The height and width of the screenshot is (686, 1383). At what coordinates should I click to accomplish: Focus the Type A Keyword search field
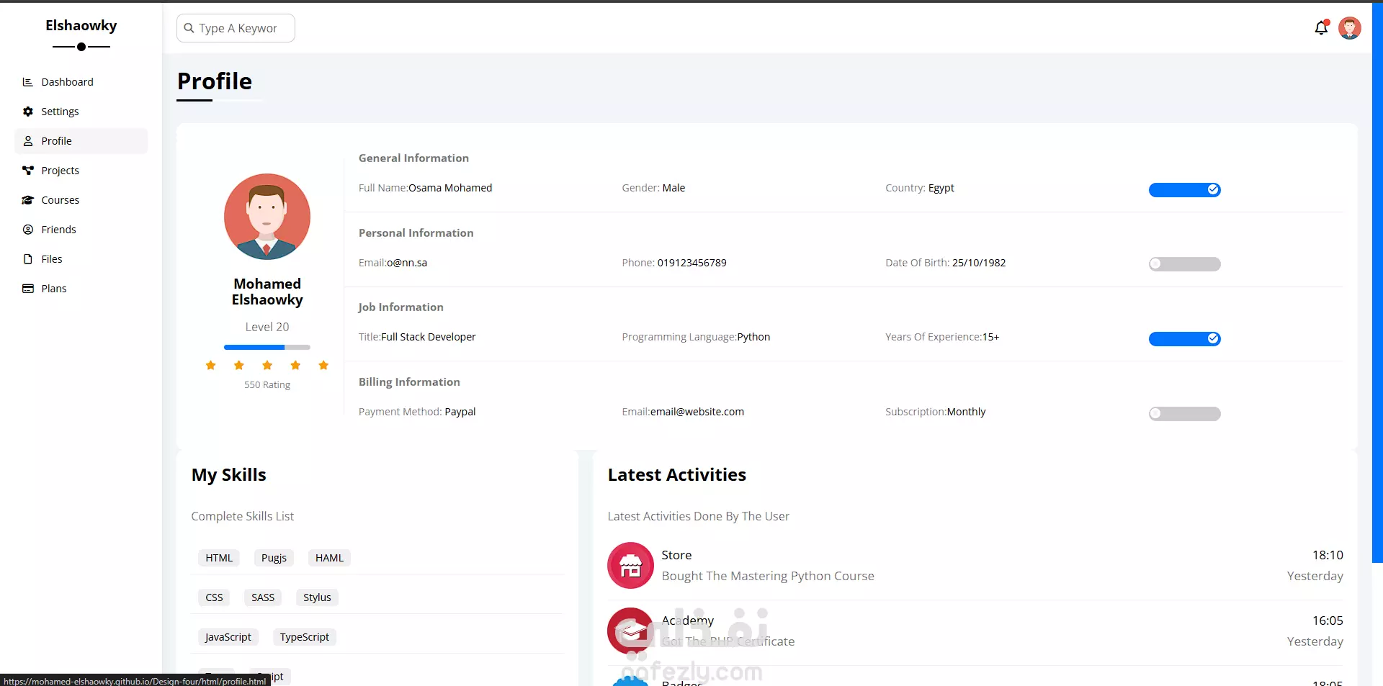[x=236, y=28]
